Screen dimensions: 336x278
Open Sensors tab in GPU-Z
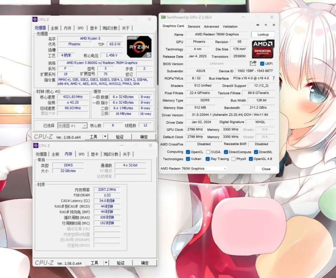tap(194, 27)
